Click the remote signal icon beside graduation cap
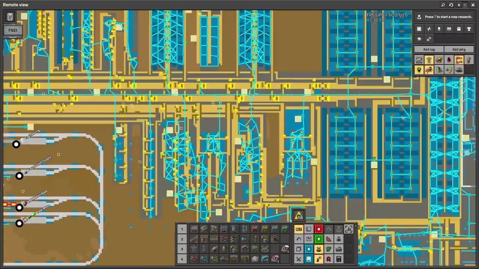Image resolution: width=479 pixels, height=269 pixels. coord(429,39)
